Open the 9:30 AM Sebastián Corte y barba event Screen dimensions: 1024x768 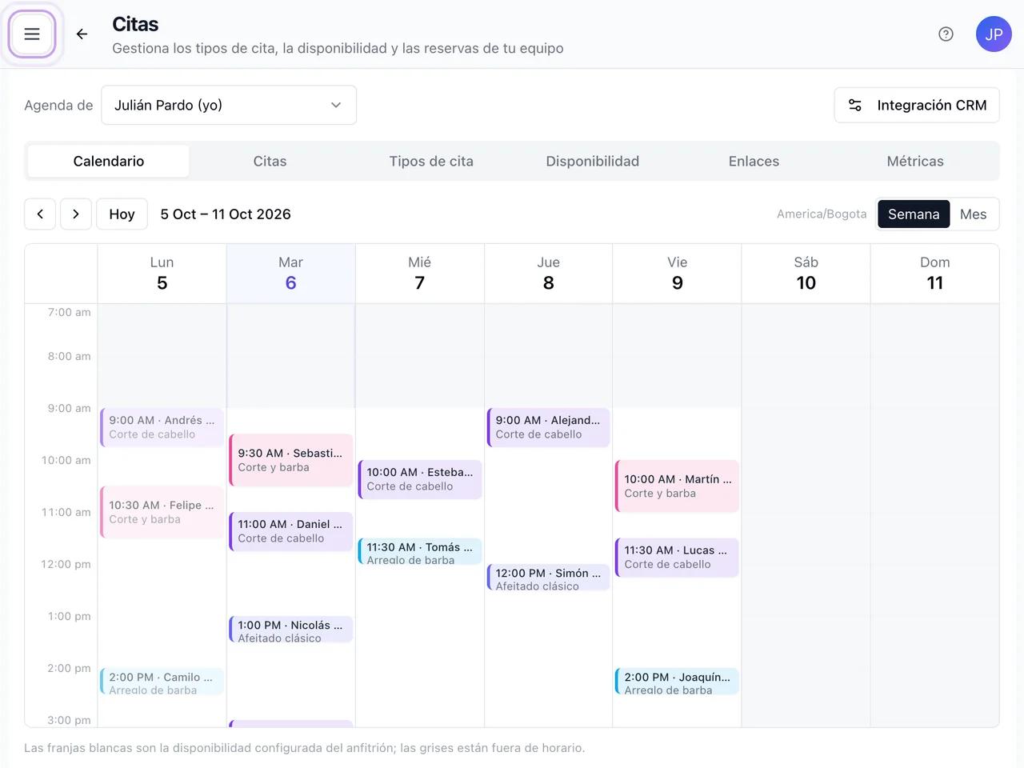291,460
